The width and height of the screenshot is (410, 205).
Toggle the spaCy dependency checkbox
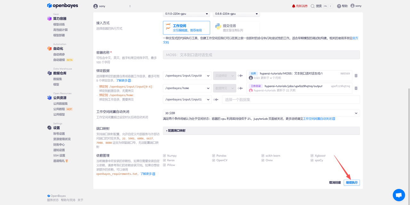pos(312,160)
